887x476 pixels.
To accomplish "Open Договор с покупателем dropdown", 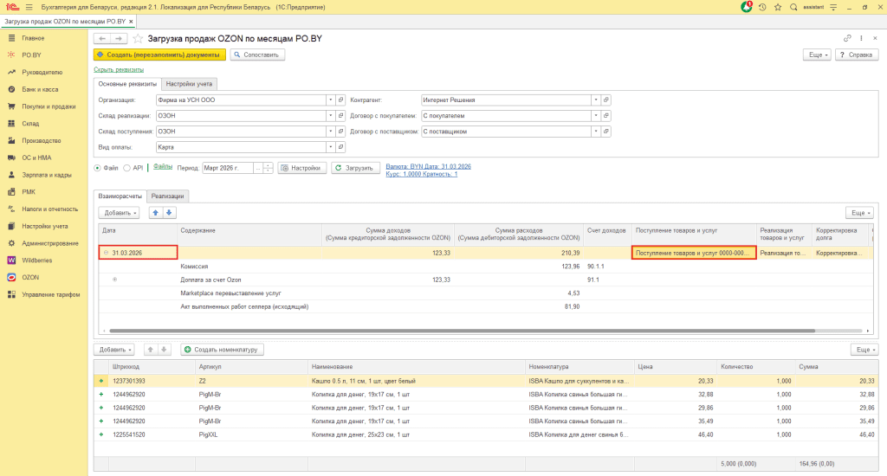I will 596,116.
